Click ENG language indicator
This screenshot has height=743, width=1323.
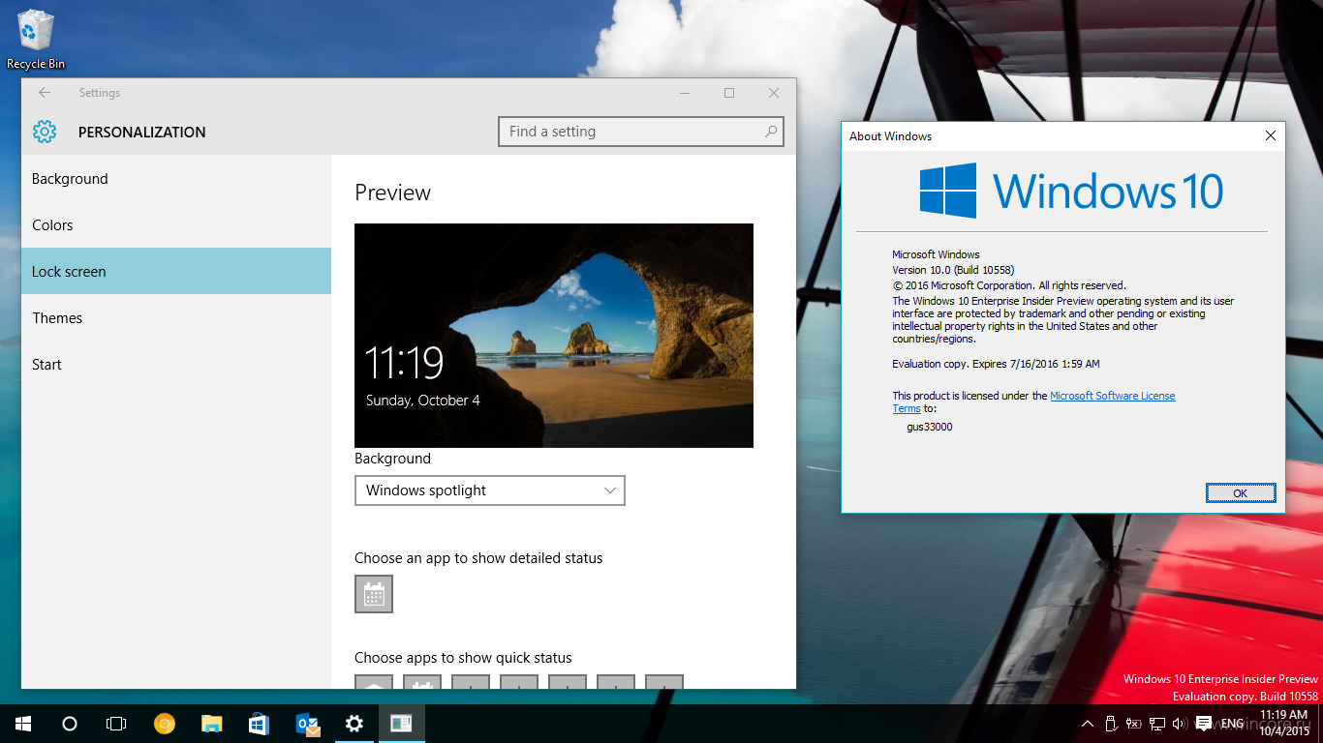point(1232,724)
